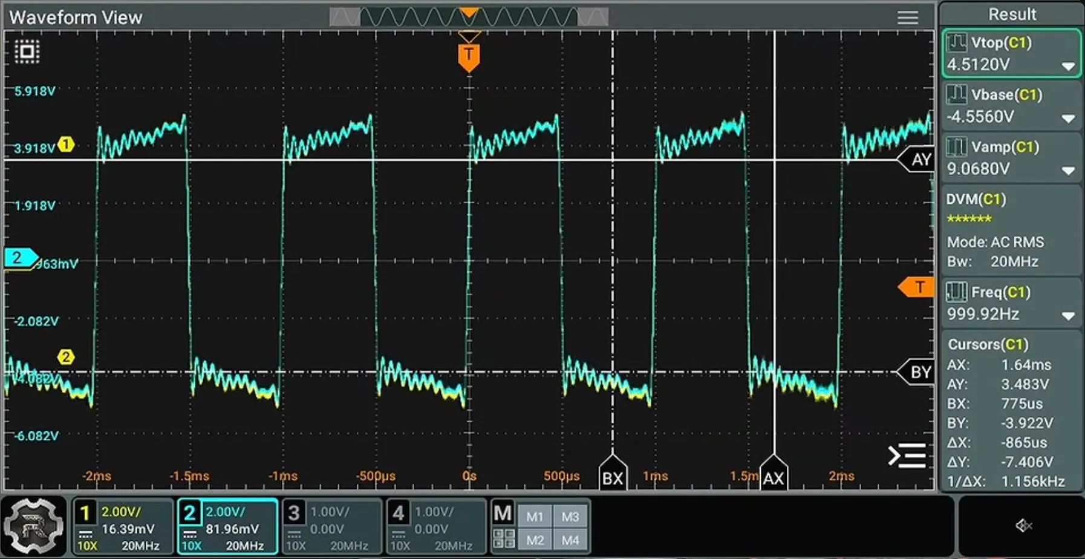The width and height of the screenshot is (1085, 559).
Task: Open the Waveform View title
Action: click(x=76, y=18)
